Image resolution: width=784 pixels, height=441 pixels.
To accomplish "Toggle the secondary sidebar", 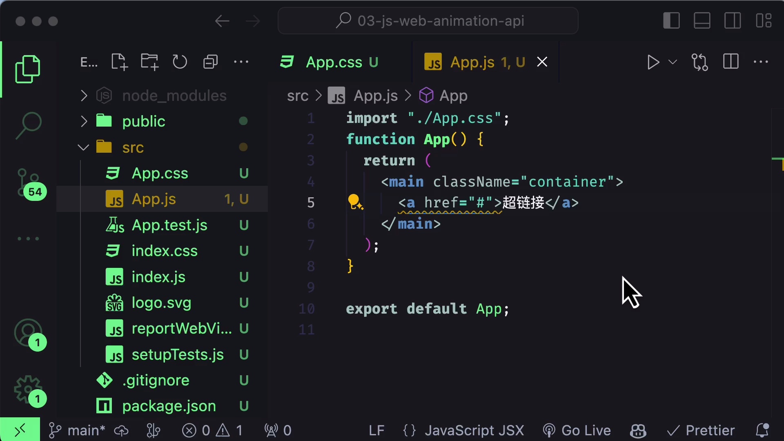I will (732, 20).
